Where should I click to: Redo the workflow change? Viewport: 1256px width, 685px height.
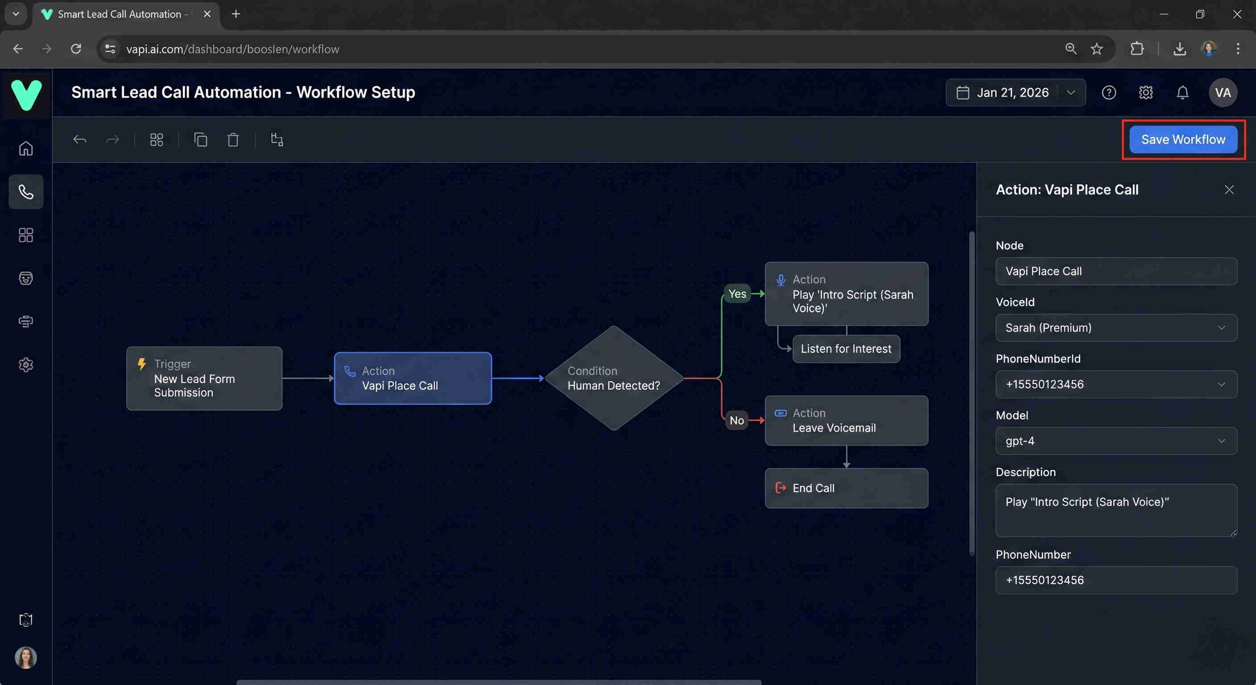113,140
